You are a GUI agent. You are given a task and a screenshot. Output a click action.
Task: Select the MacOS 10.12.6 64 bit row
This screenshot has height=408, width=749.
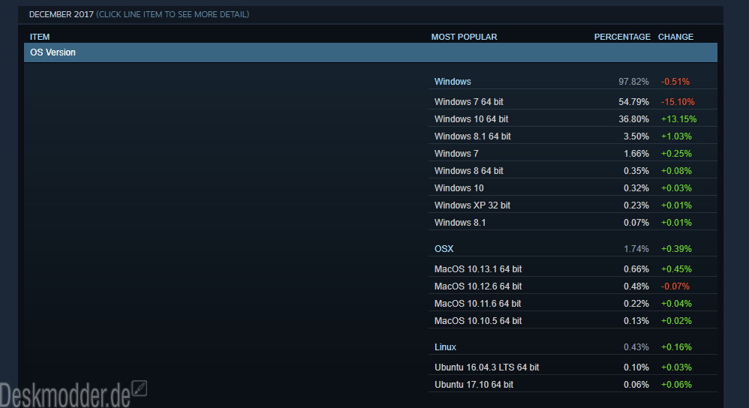(x=573, y=286)
